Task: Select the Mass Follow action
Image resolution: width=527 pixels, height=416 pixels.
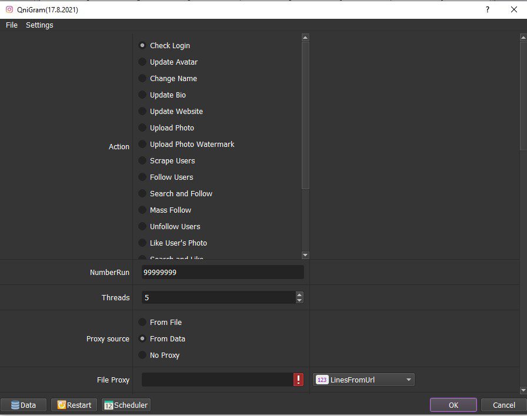Action: pos(165,210)
